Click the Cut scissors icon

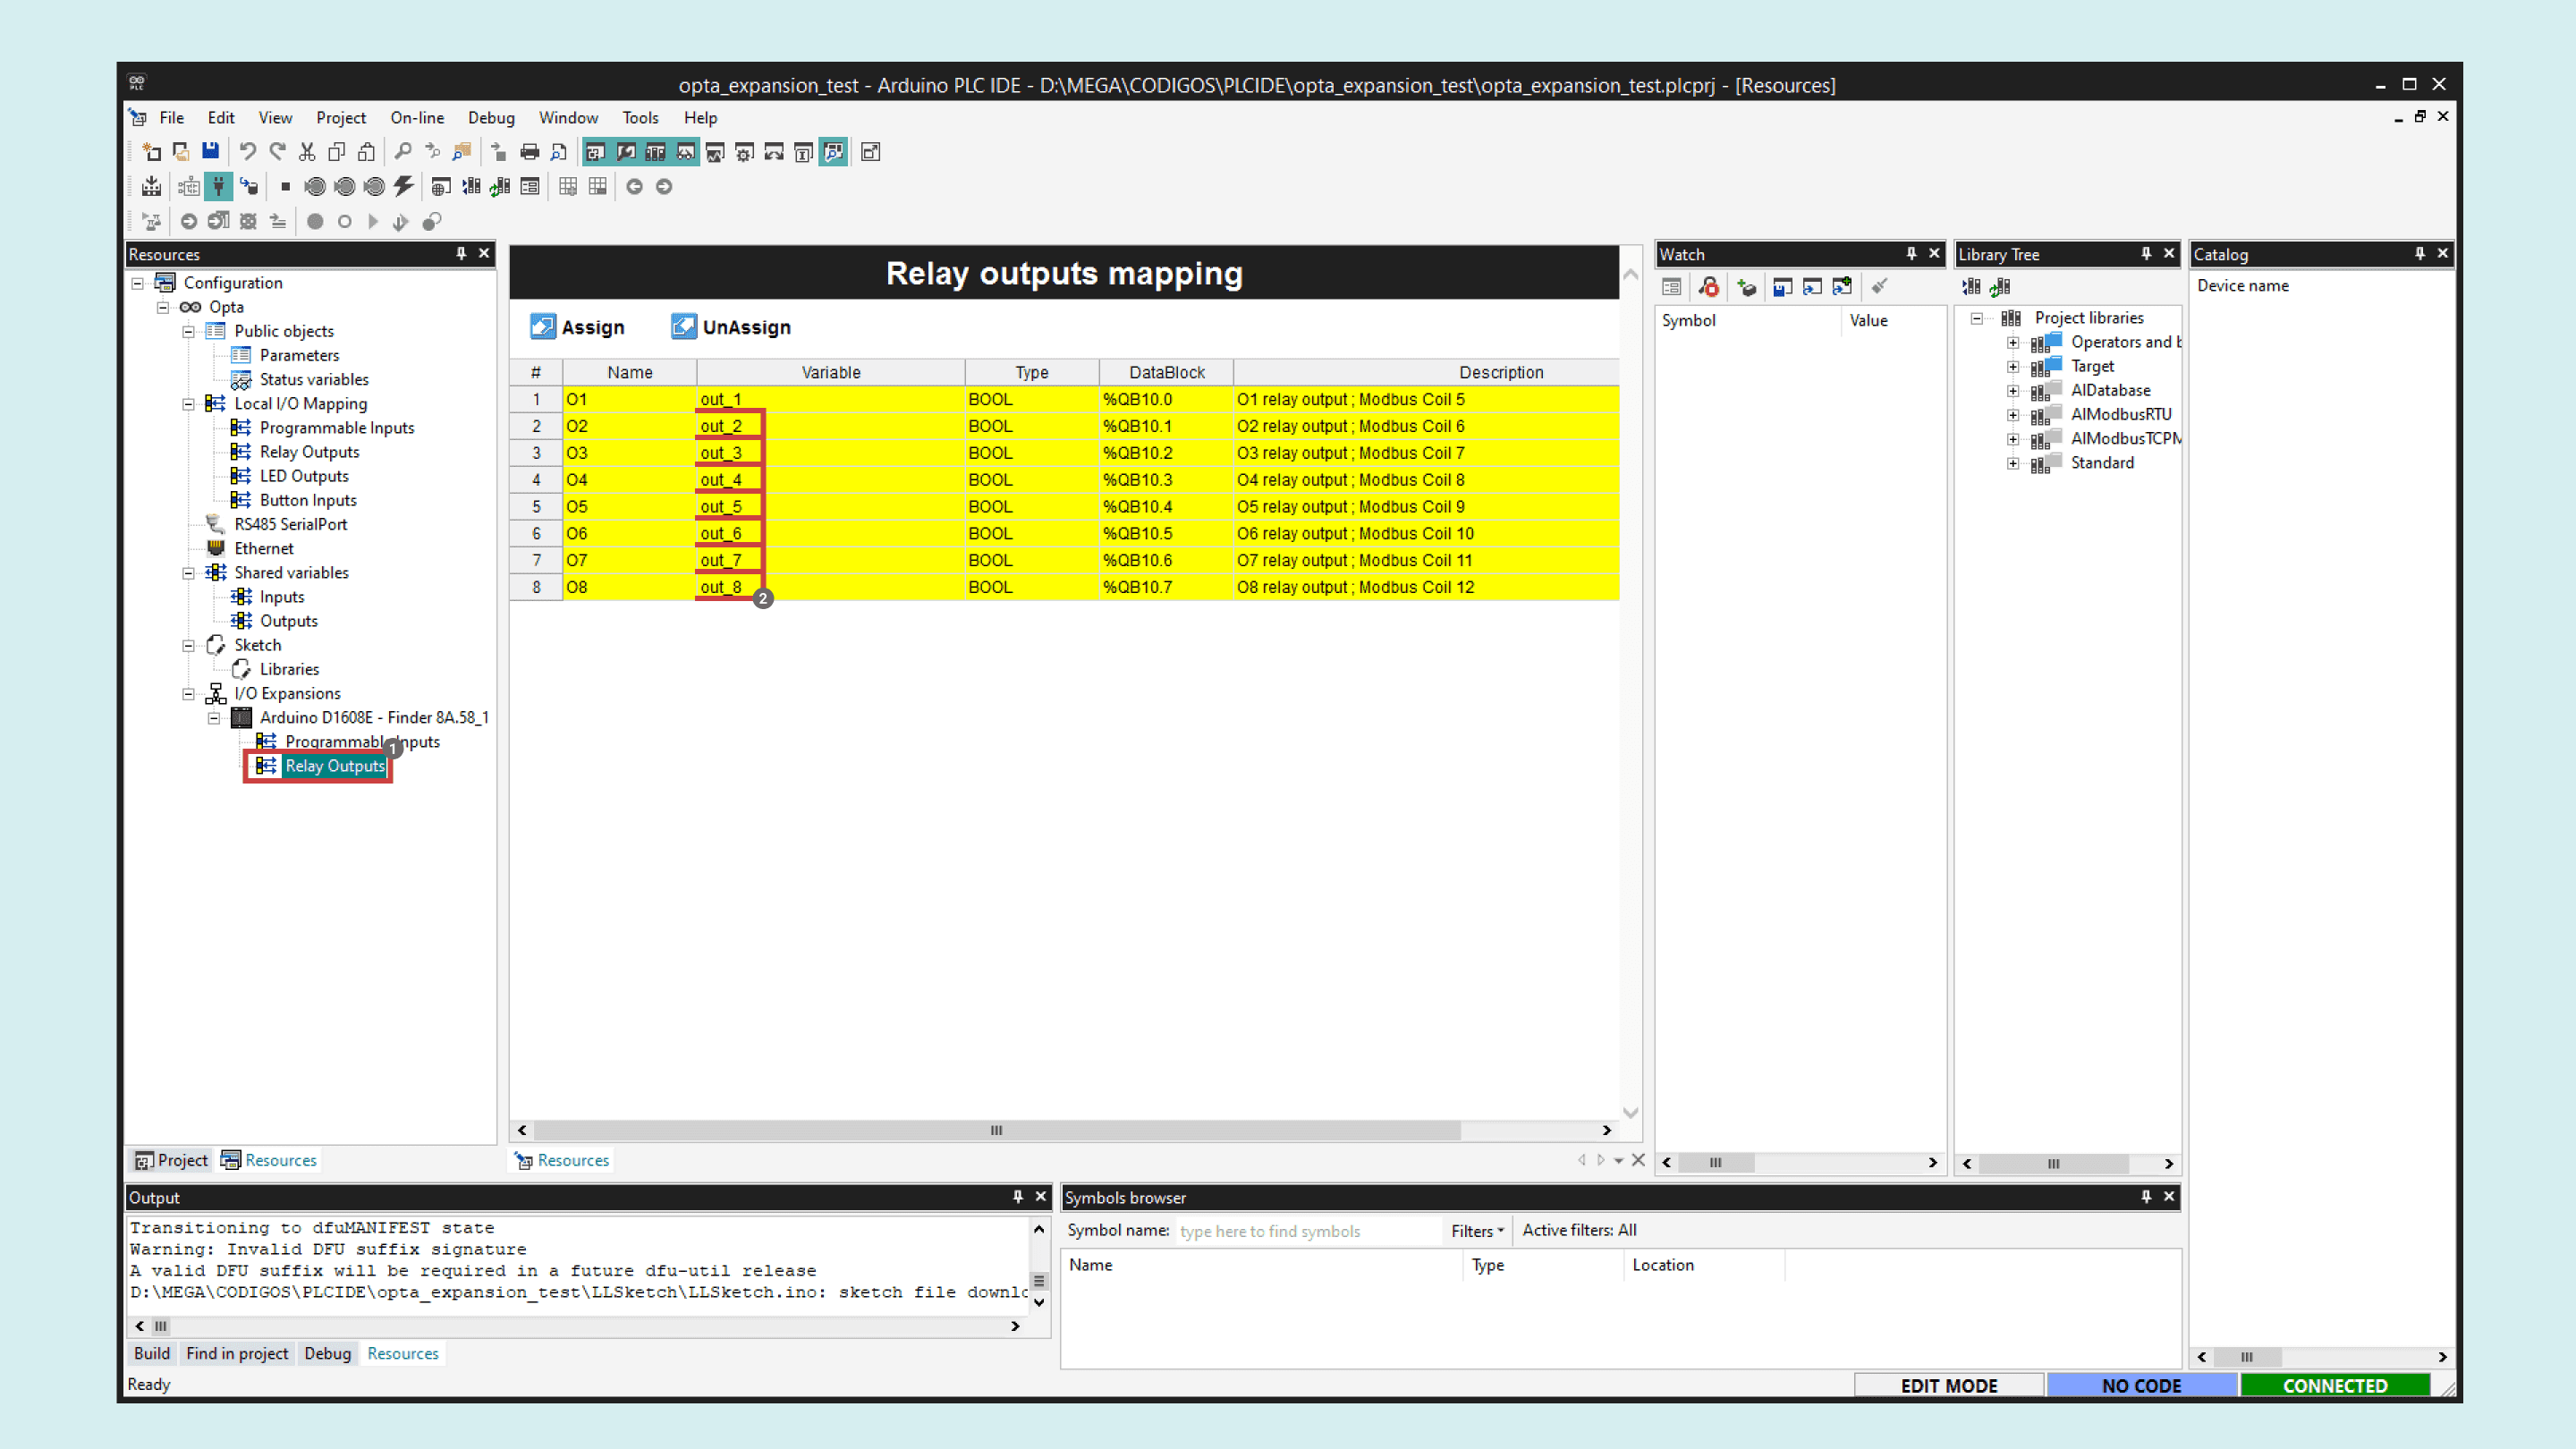point(307,151)
